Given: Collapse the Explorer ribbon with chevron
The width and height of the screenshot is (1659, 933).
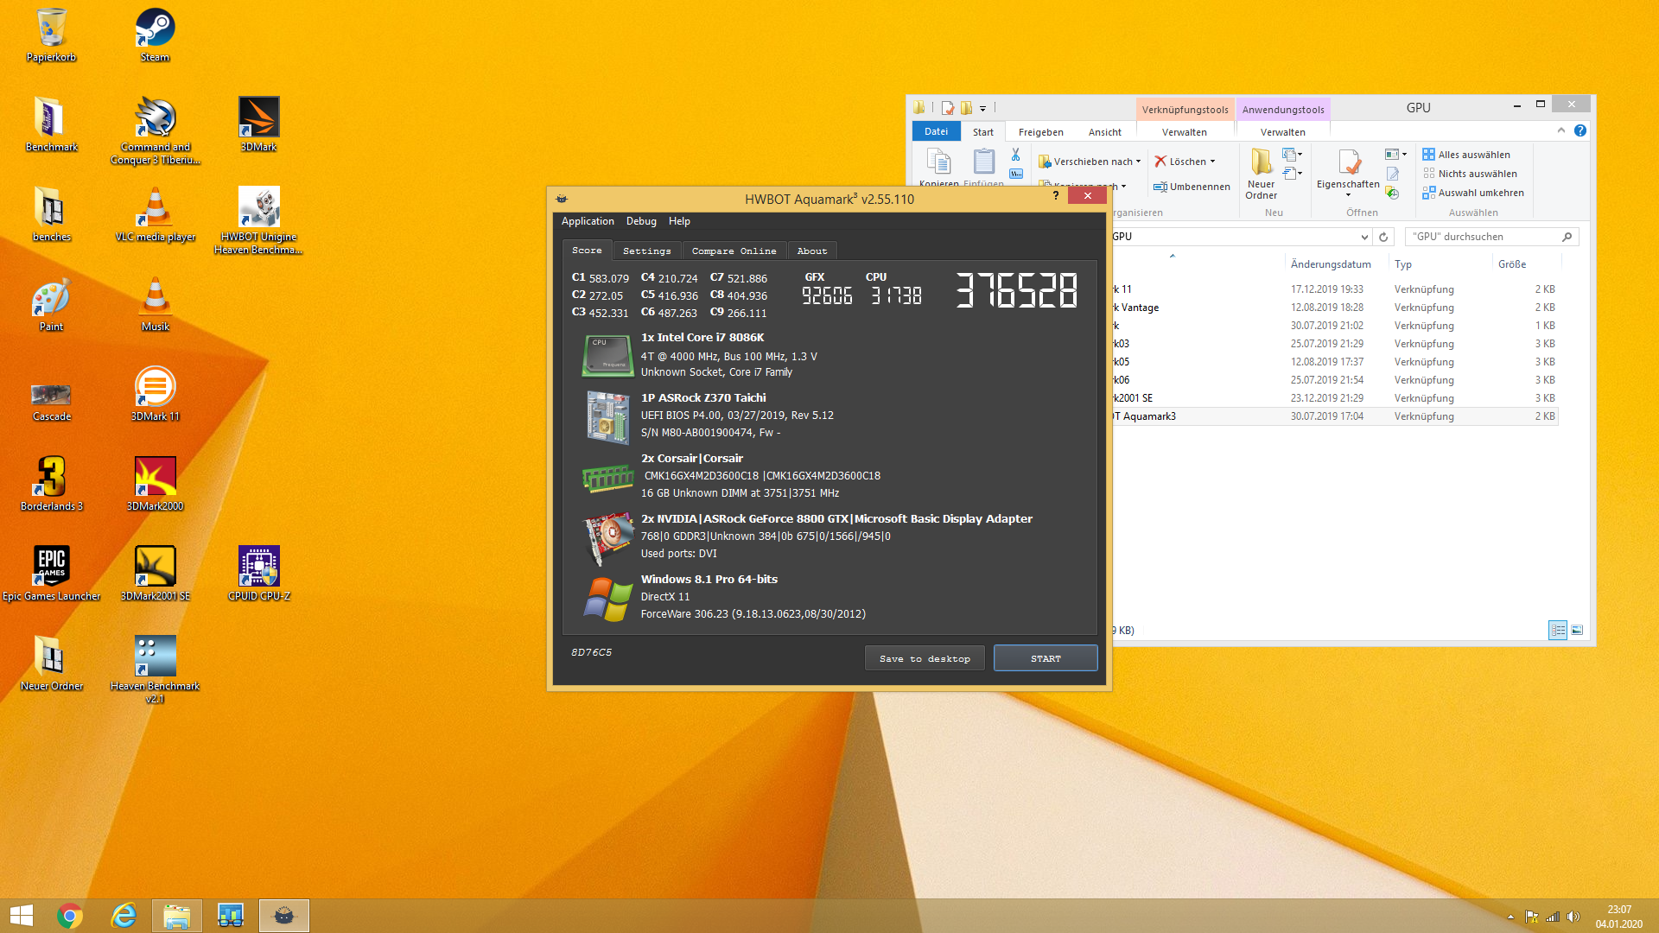Looking at the screenshot, I should (1561, 130).
